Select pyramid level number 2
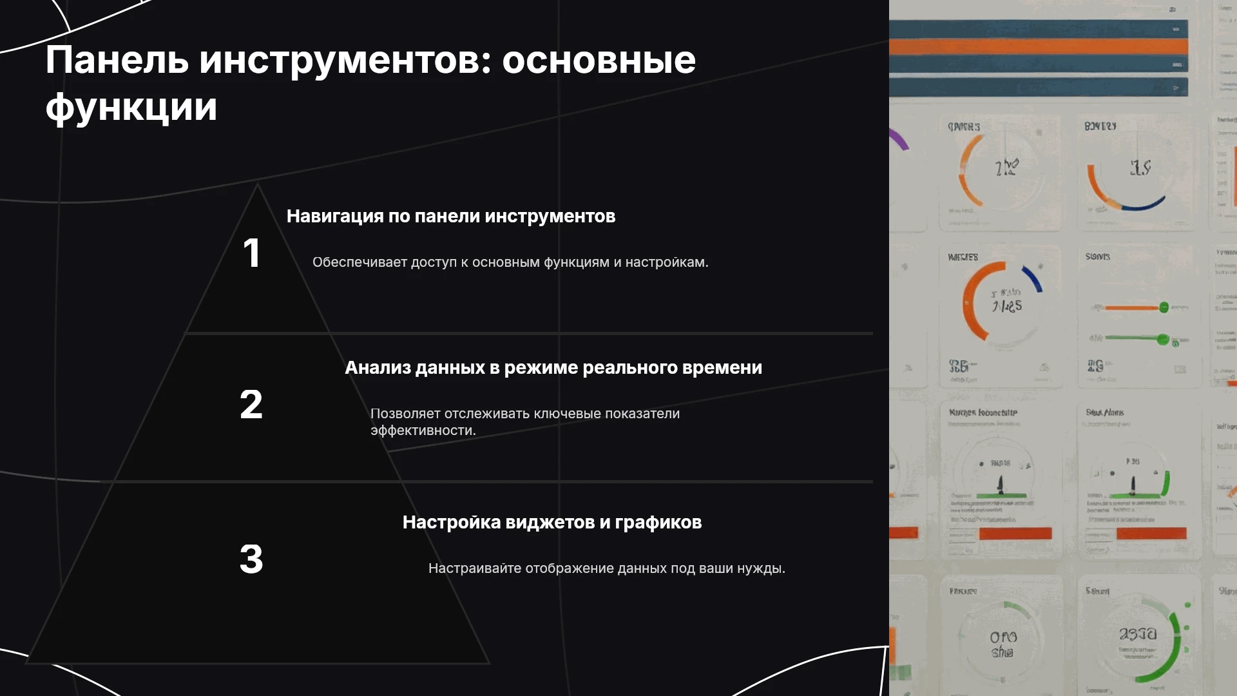The height and width of the screenshot is (696, 1237). [251, 405]
